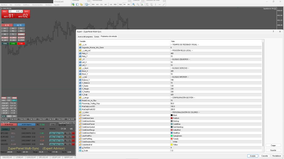Expand the XAUUSD,M1 chart title triangle
284x159 pixels.
point(2,9)
